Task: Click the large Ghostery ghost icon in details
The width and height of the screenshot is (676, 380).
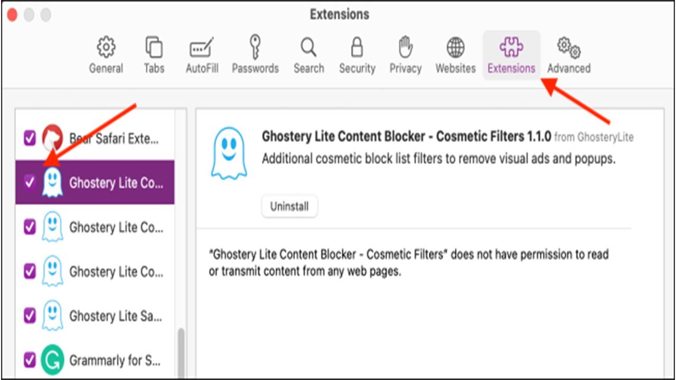Action: pos(229,153)
